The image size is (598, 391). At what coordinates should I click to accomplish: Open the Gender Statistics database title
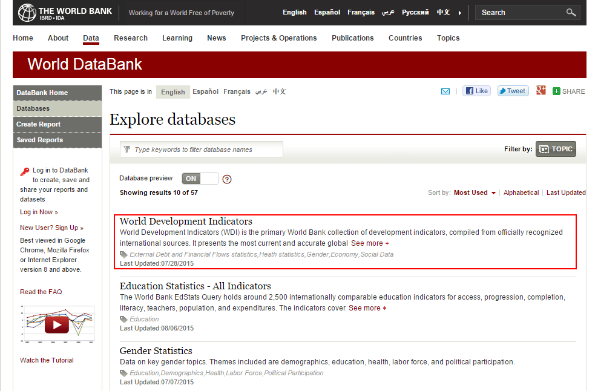pyautogui.click(x=156, y=351)
